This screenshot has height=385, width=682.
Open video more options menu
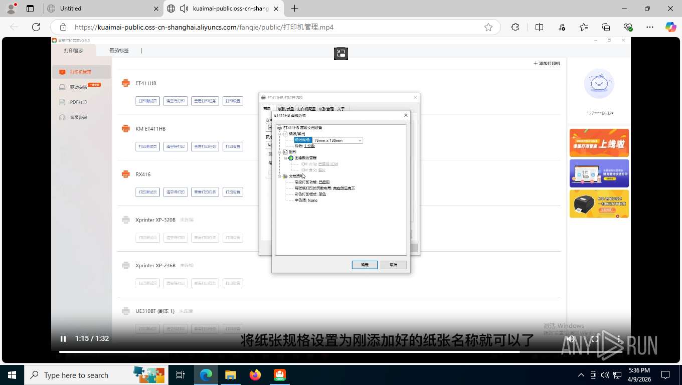click(x=619, y=339)
